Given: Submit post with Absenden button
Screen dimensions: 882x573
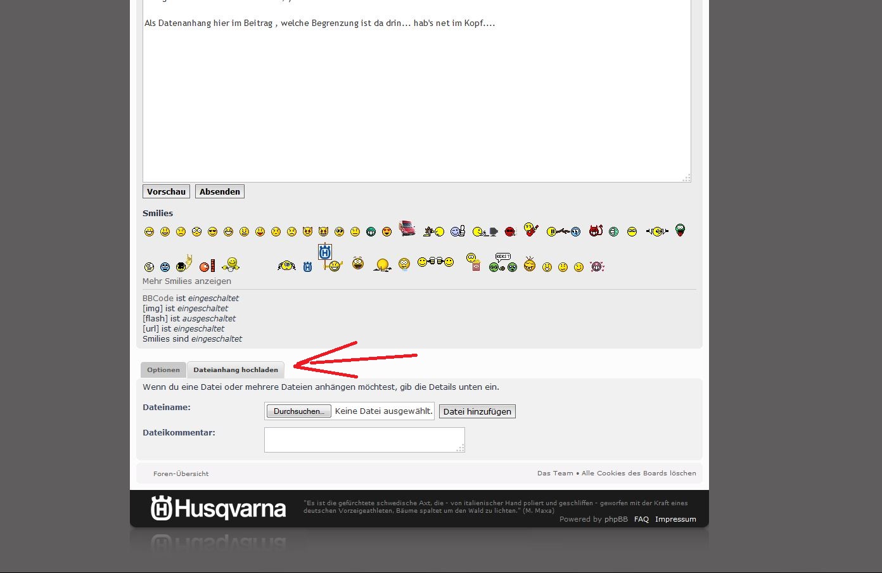Looking at the screenshot, I should point(220,191).
